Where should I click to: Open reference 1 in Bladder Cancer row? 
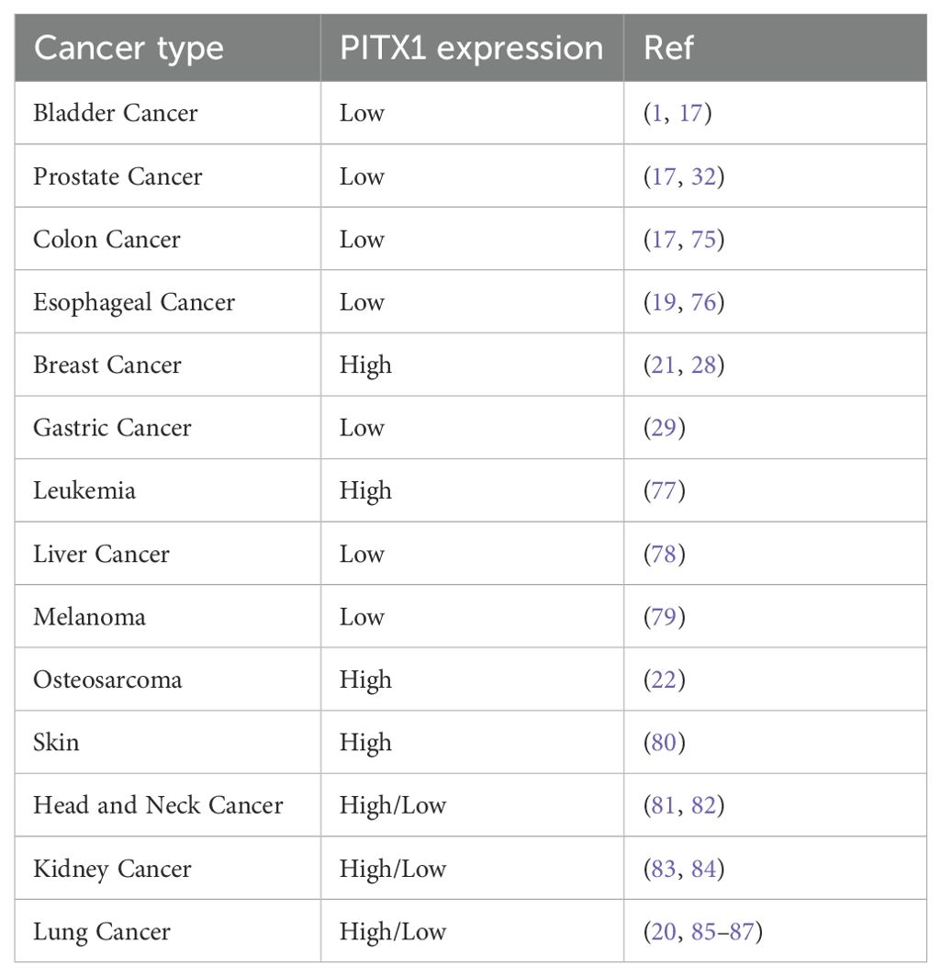[655, 114]
